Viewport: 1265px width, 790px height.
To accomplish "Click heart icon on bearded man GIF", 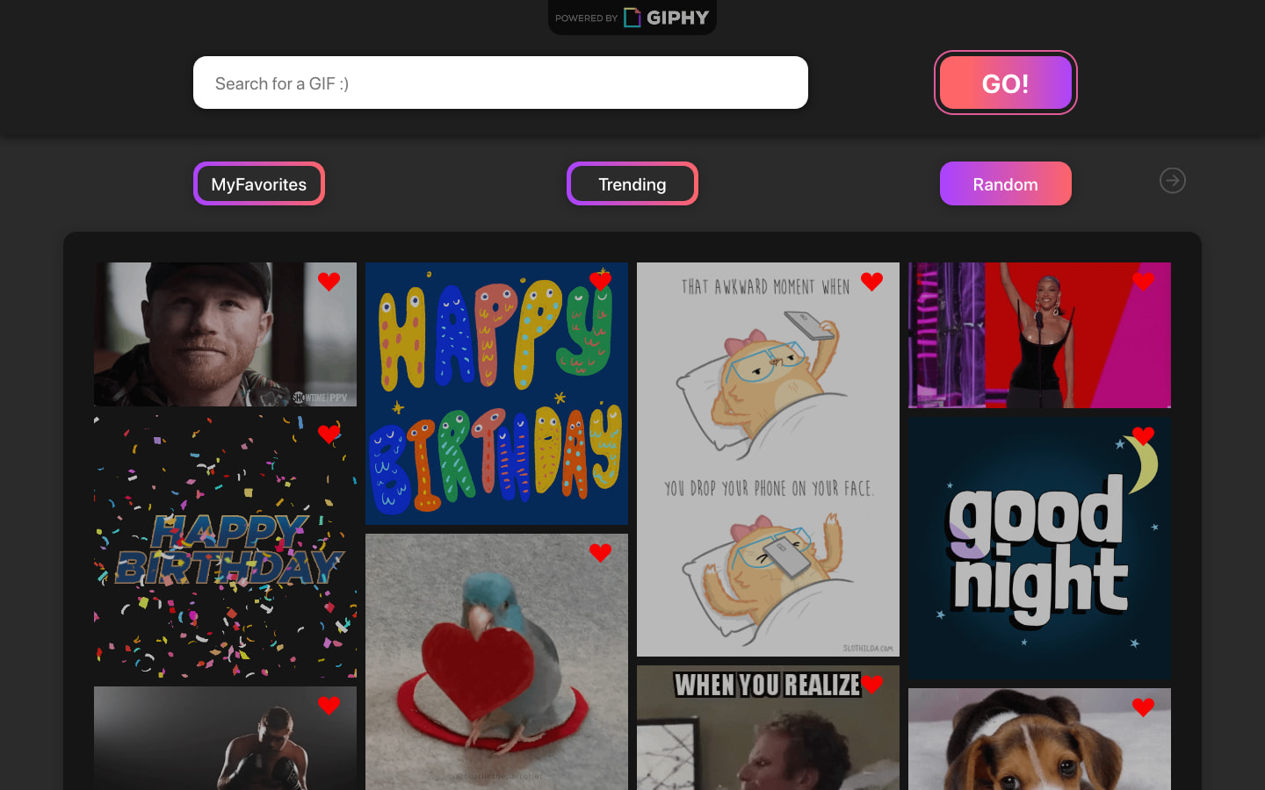I will click(329, 282).
